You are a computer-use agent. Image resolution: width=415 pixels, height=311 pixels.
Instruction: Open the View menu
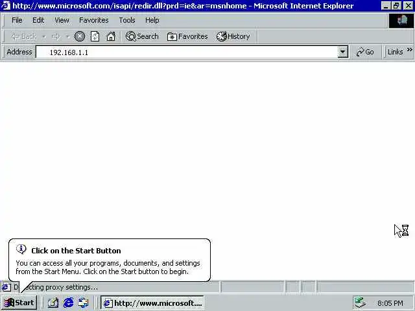[x=62, y=20]
